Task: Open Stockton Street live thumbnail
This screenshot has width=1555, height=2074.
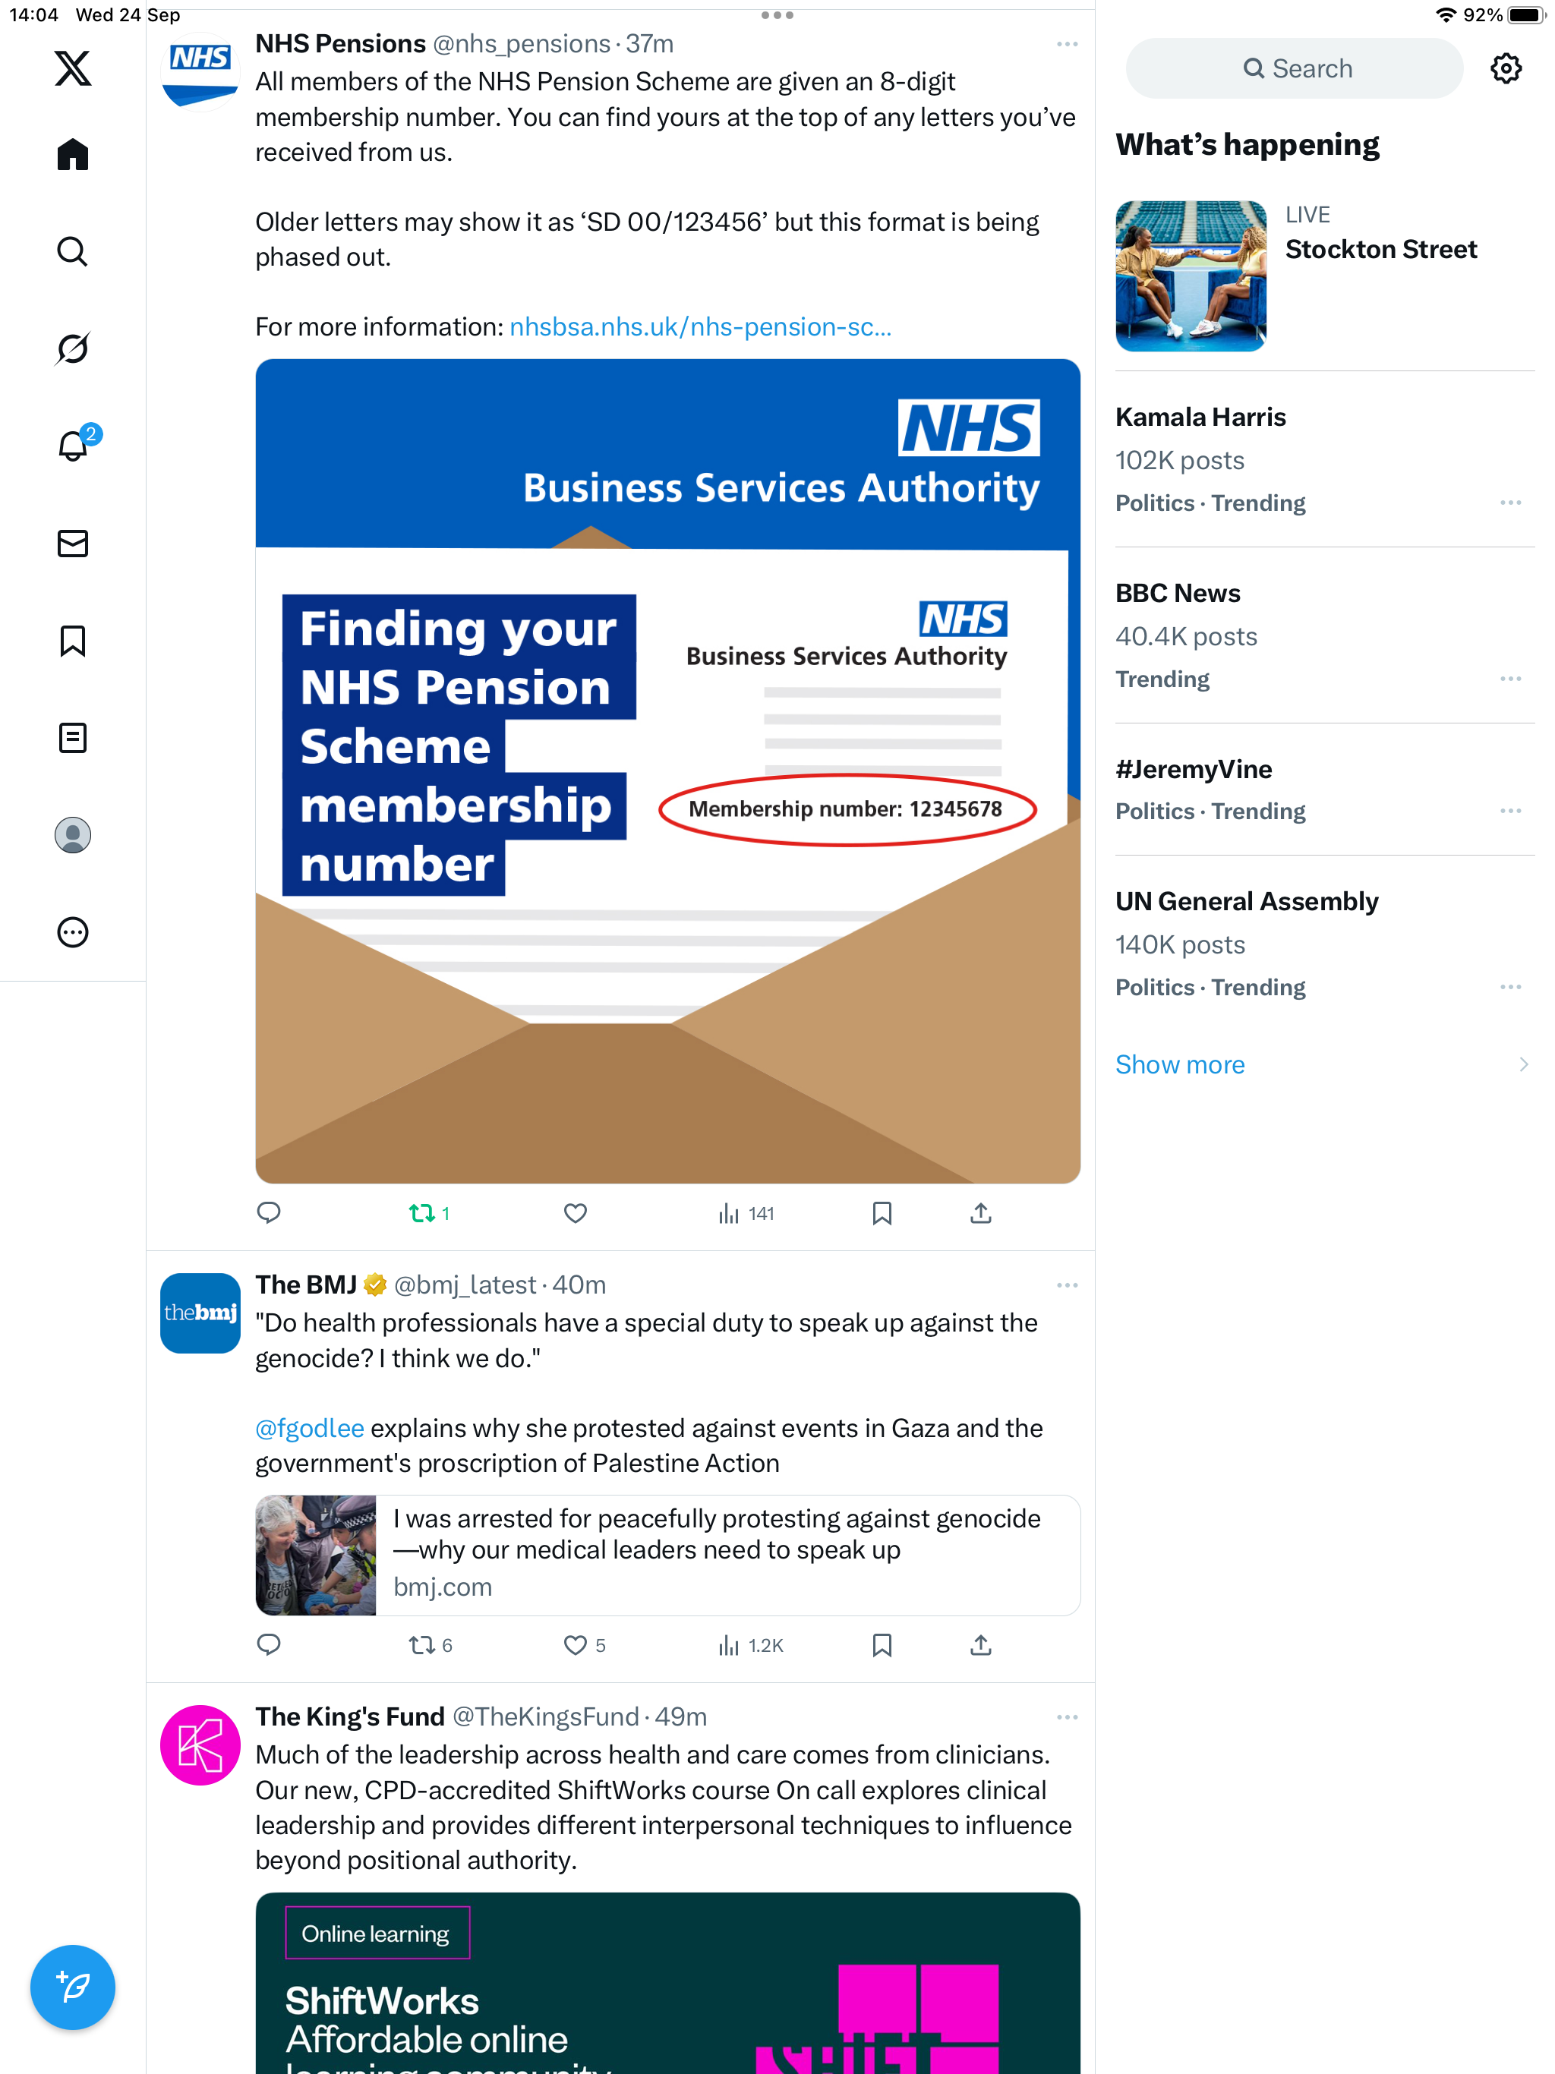Action: (1190, 276)
